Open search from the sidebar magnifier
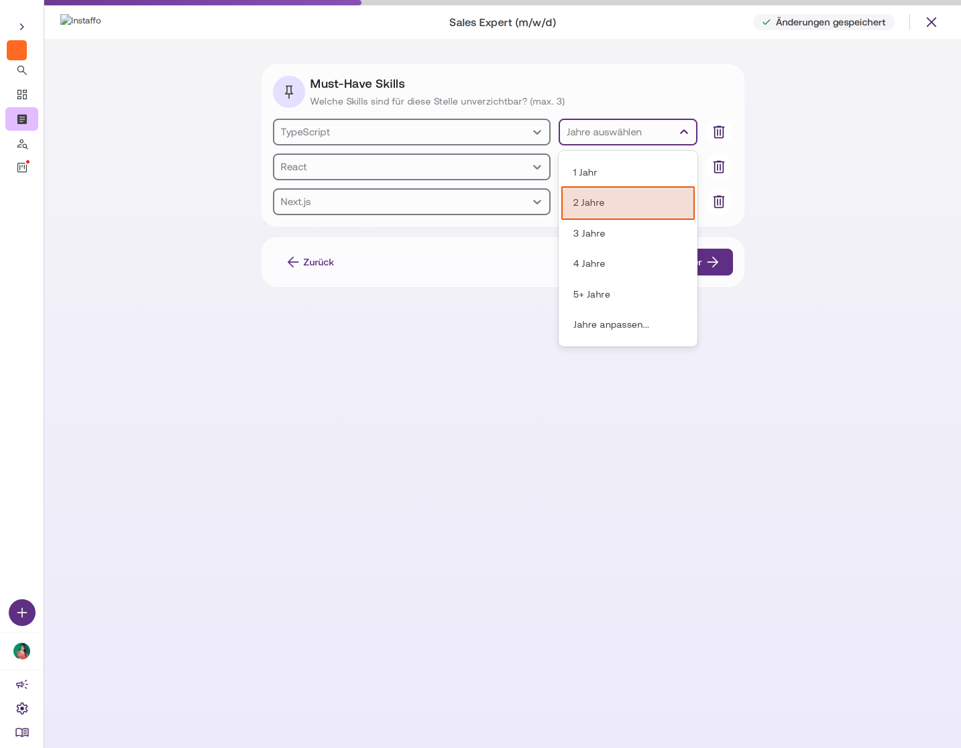 pyautogui.click(x=22, y=70)
